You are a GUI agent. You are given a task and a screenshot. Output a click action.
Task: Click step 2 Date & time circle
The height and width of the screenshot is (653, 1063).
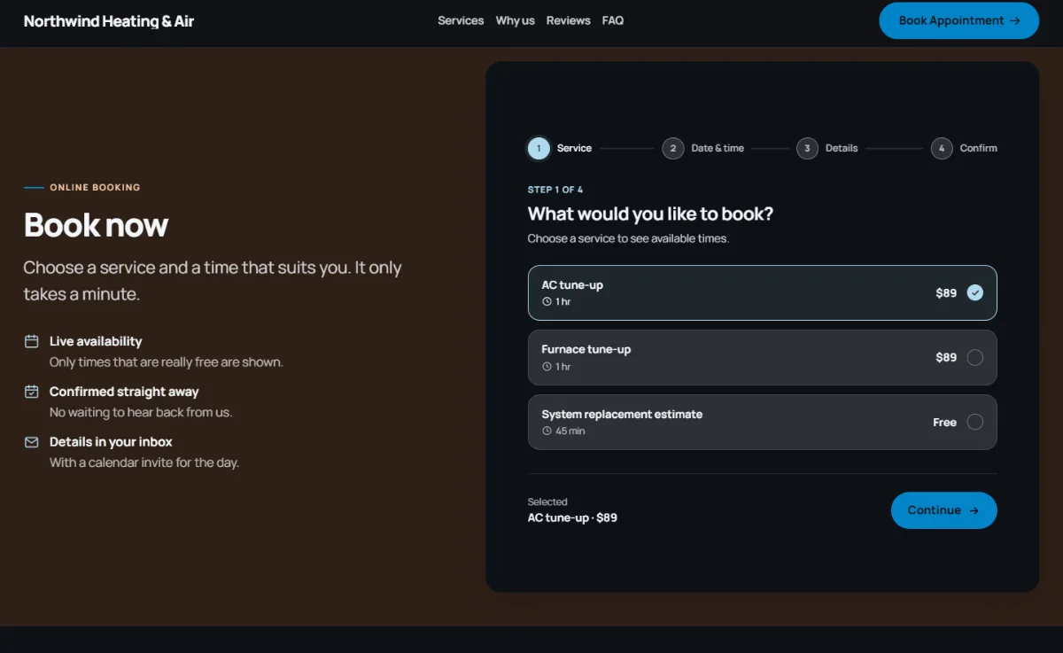point(673,148)
